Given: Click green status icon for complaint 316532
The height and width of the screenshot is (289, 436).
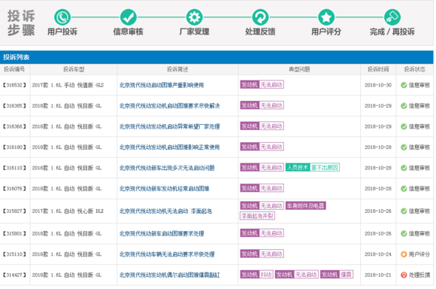Looking at the screenshot, I should 404,85.
